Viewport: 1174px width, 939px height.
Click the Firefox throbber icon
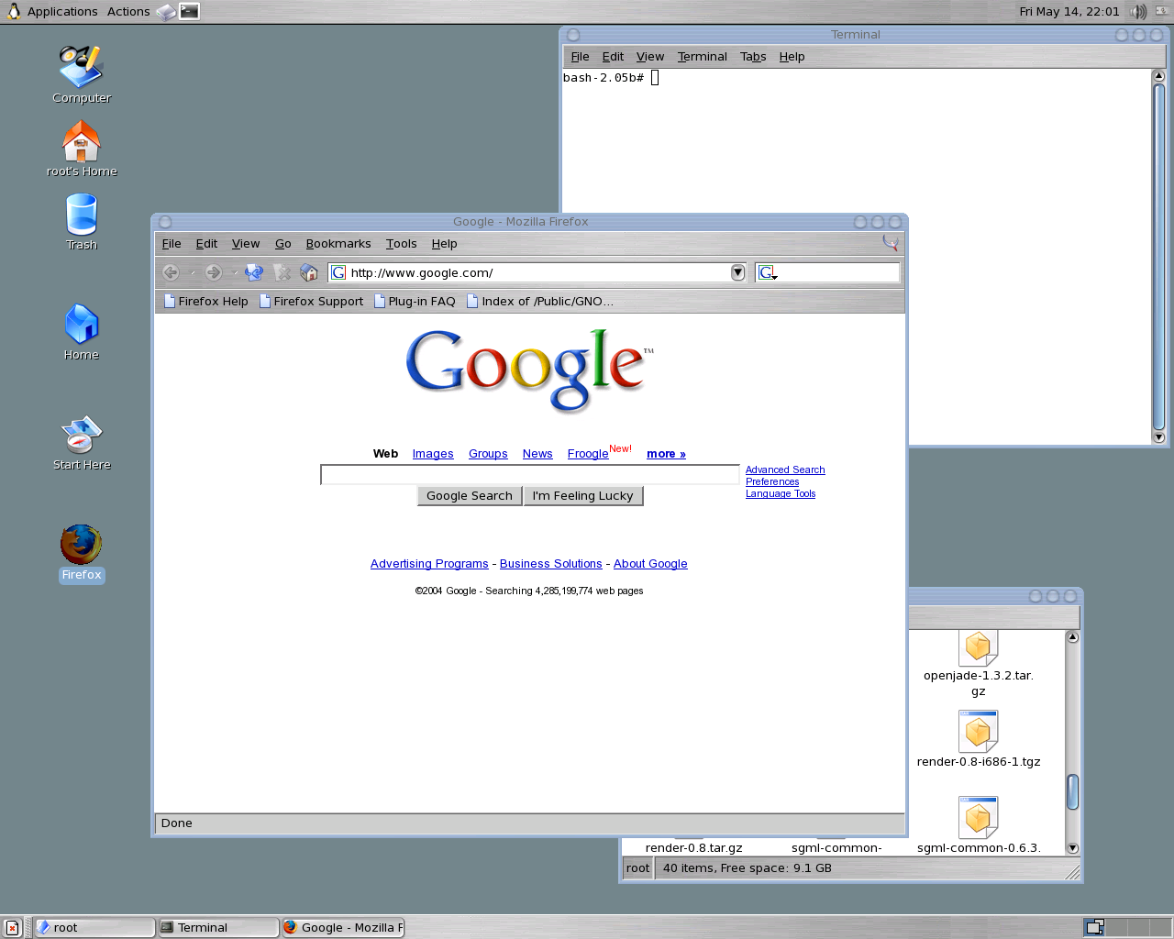click(x=890, y=243)
